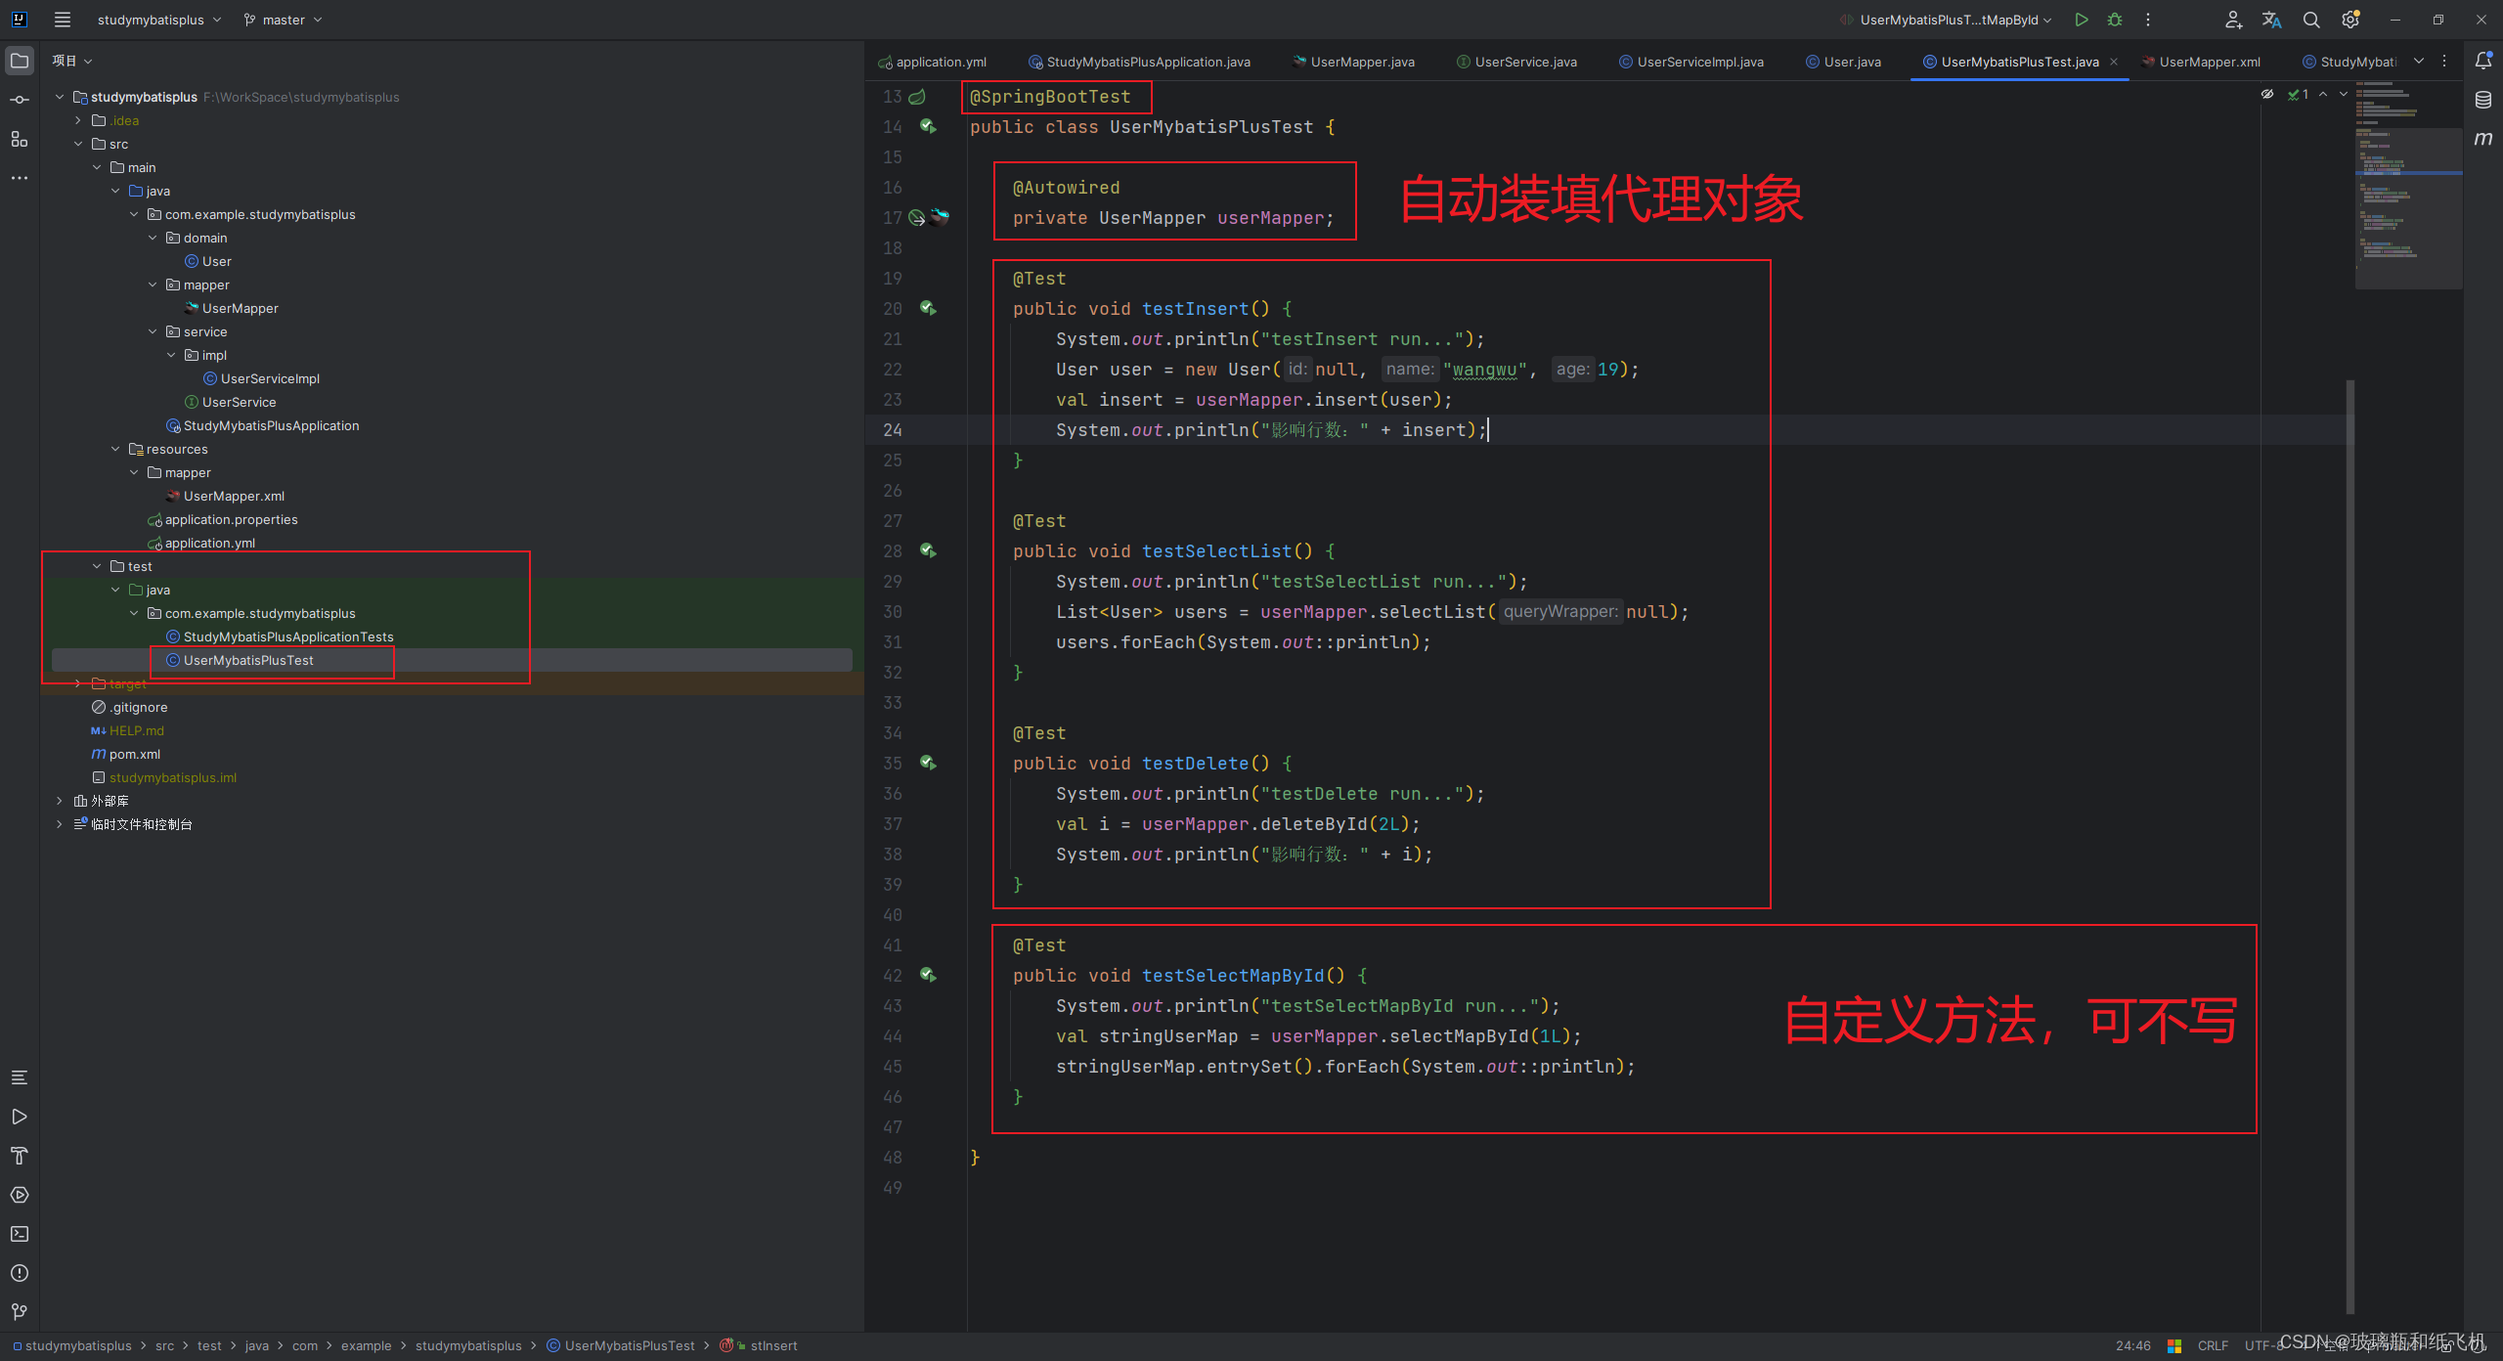Open the translation plugin icon
Screen dimensions: 2503x1361
click(x=2272, y=20)
